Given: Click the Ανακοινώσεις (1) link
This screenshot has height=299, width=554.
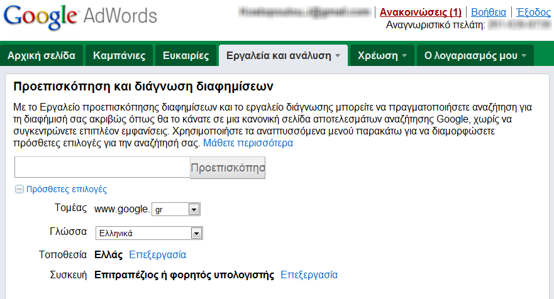Looking at the screenshot, I should click(421, 12).
